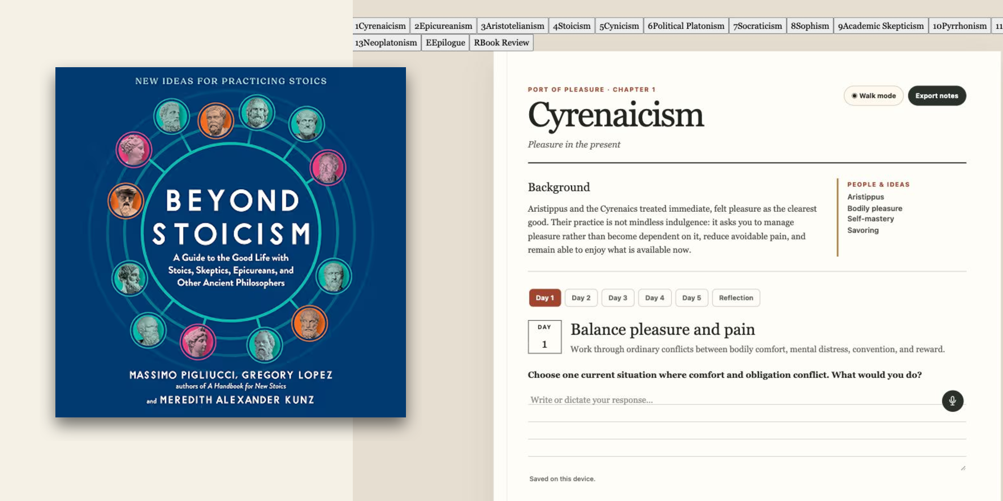Click the Beyond Stoicism book cover
This screenshot has height=501, width=1003.
pyautogui.click(x=231, y=242)
